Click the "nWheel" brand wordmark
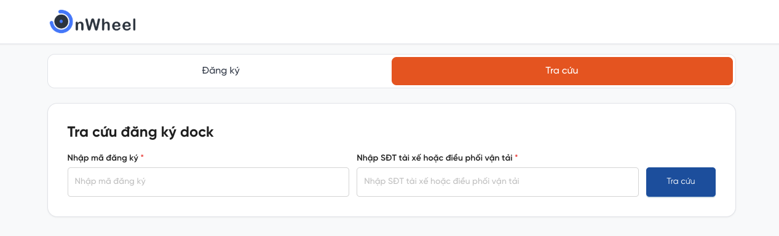This screenshot has width=779, height=236. [105, 25]
